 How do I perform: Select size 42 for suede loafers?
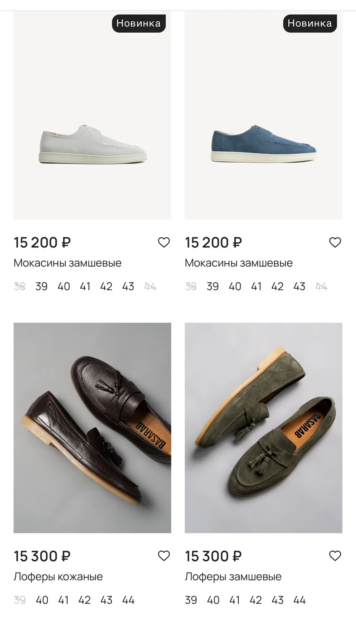tap(256, 600)
